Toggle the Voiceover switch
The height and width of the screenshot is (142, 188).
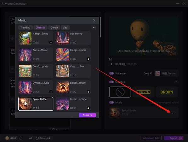(111, 73)
